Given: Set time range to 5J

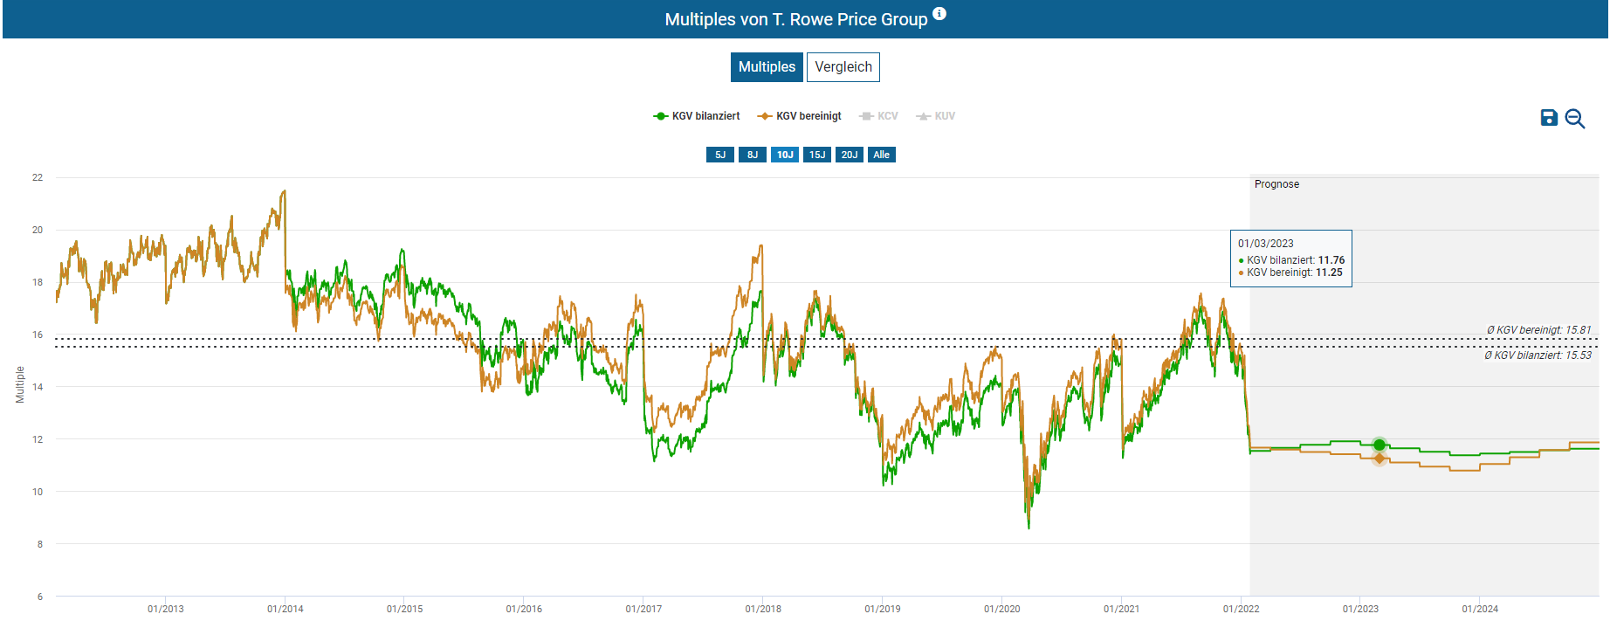Looking at the screenshot, I should 720,155.
